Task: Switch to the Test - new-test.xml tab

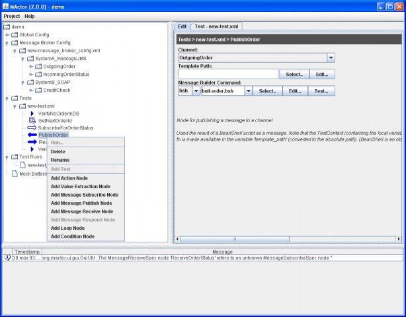Action: click(216, 26)
